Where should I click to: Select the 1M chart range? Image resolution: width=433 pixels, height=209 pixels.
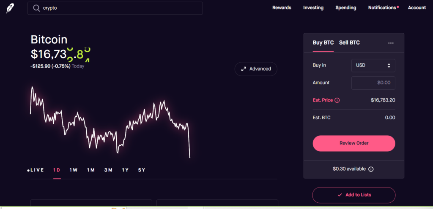91,170
